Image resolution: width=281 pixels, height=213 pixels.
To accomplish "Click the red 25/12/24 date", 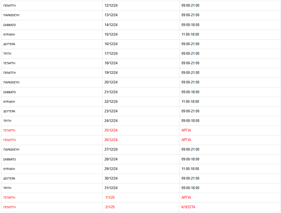I will coord(111,130).
